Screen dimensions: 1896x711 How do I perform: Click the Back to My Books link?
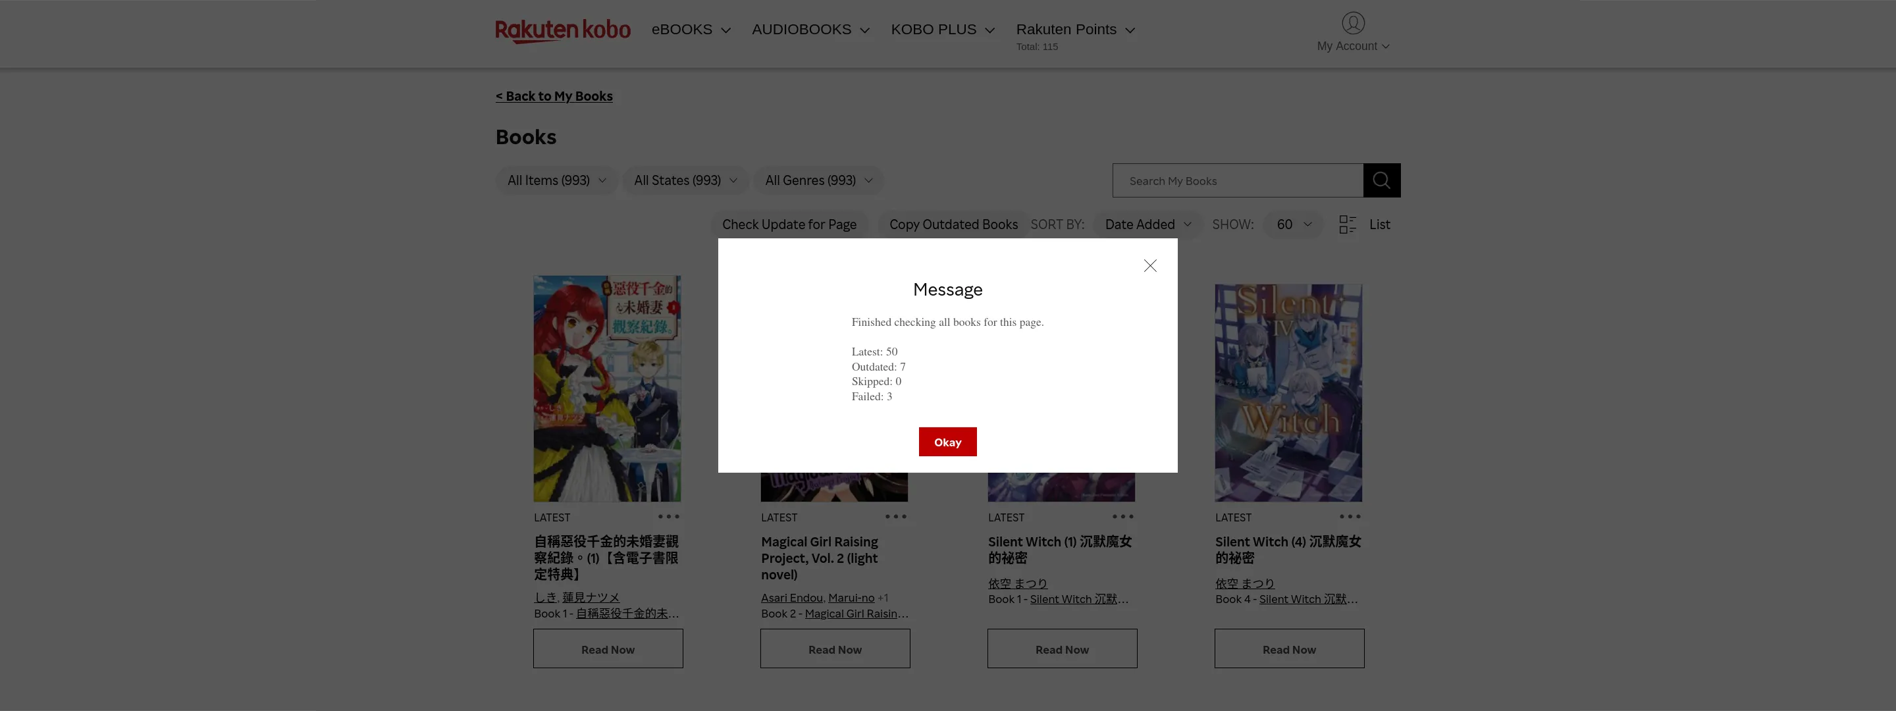(x=554, y=95)
